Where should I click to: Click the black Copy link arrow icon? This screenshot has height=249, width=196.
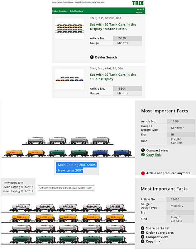(x=143, y=242)
